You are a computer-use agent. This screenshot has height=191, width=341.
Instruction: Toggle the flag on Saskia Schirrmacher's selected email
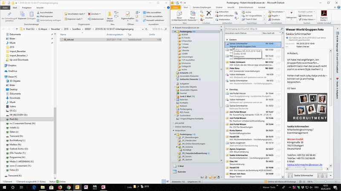point(278,44)
